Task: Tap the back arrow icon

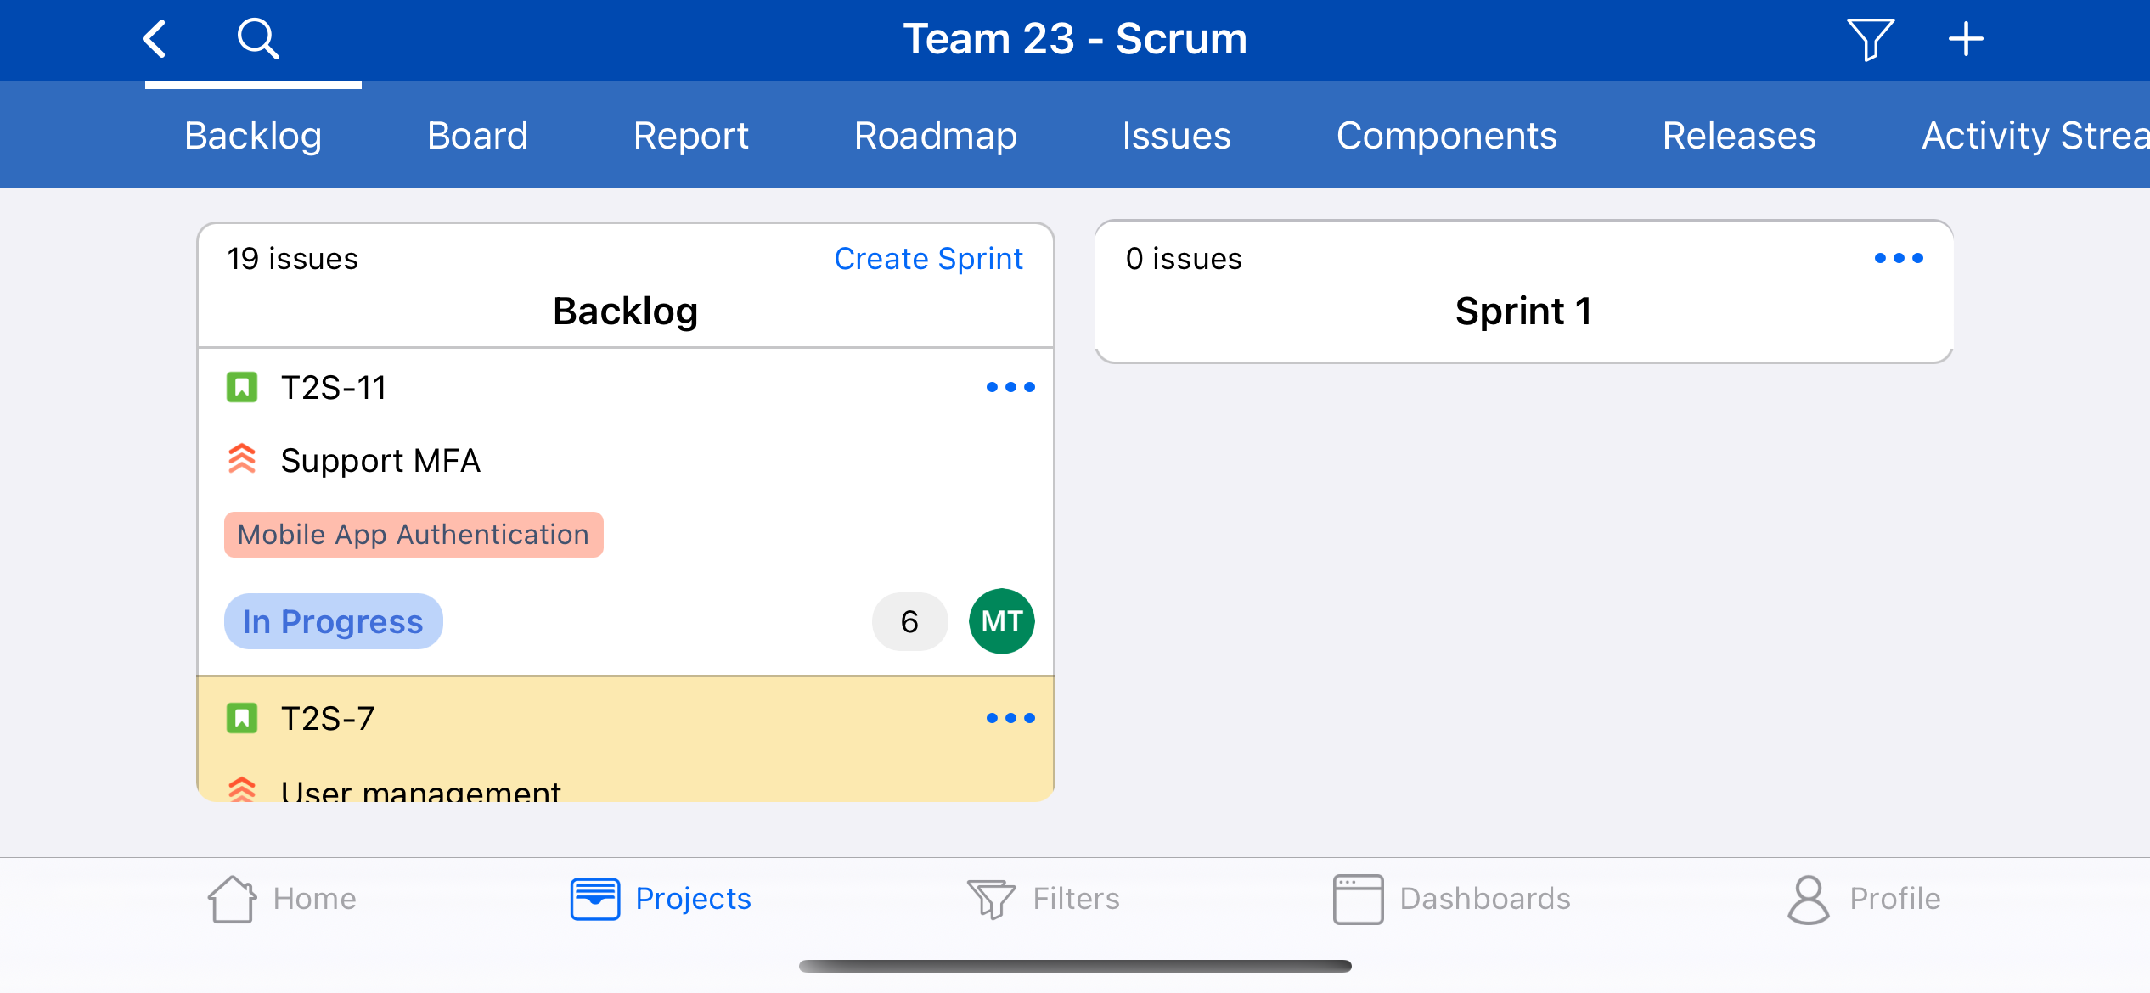Action: point(155,39)
